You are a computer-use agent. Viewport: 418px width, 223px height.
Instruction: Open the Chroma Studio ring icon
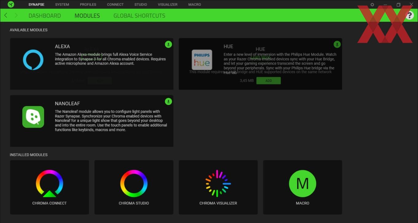coord(134,183)
